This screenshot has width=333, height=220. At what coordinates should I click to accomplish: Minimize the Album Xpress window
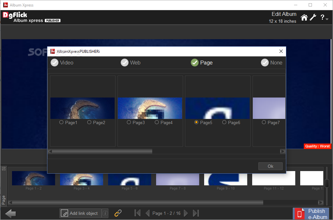click(296, 5)
